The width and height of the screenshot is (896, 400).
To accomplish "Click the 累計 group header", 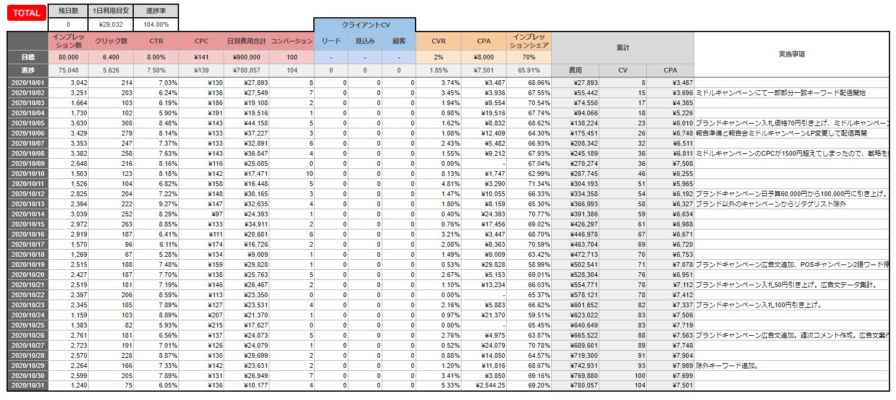I will [x=623, y=48].
